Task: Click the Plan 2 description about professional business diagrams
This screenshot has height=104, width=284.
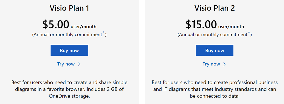Action: (x=215, y=89)
